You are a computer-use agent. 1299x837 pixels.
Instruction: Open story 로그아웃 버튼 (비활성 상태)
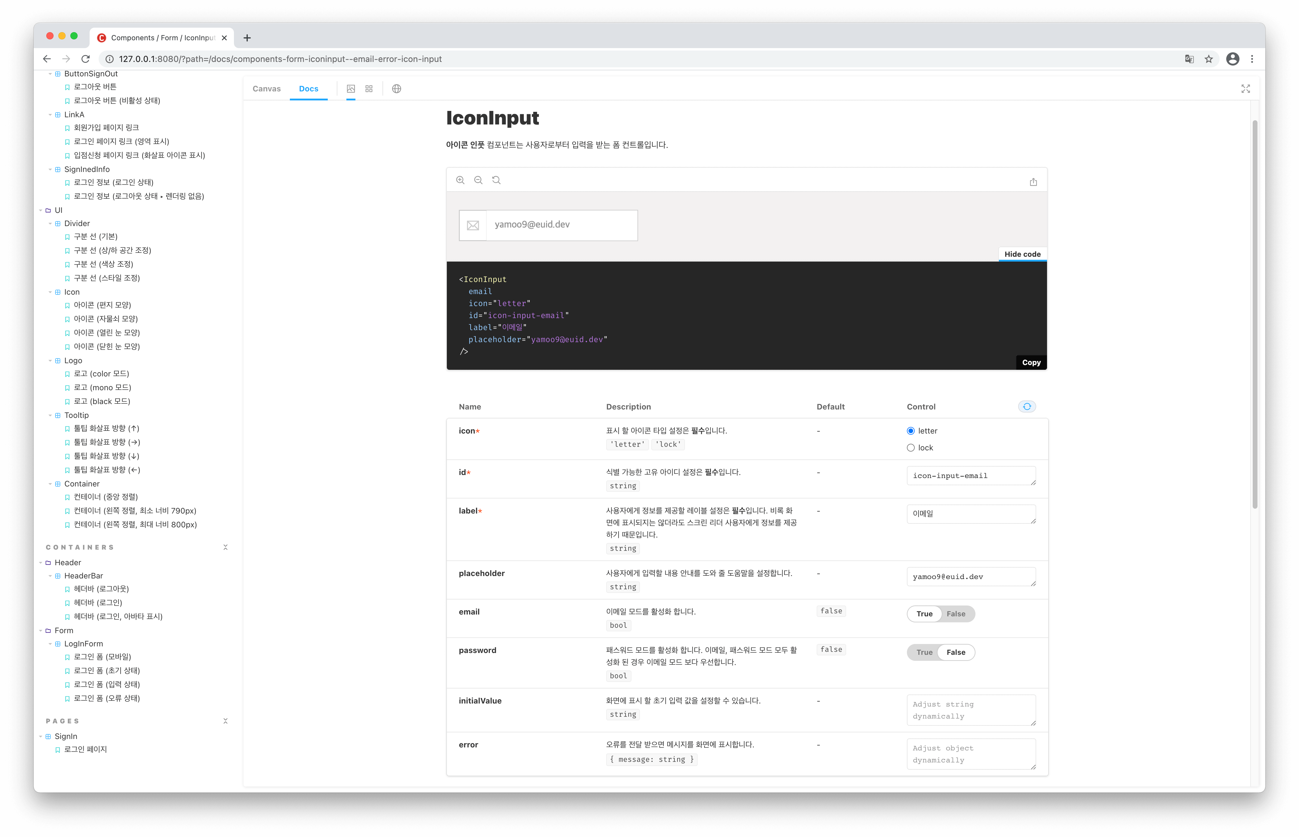(x=117, y=100)
